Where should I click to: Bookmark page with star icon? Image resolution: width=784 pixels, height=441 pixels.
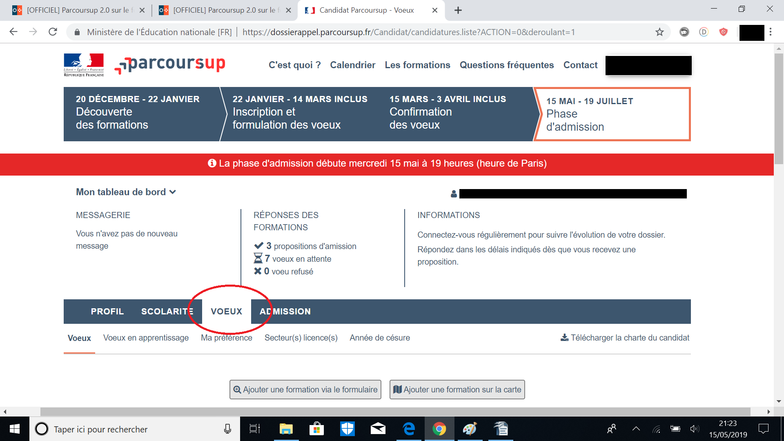point(659,32)
